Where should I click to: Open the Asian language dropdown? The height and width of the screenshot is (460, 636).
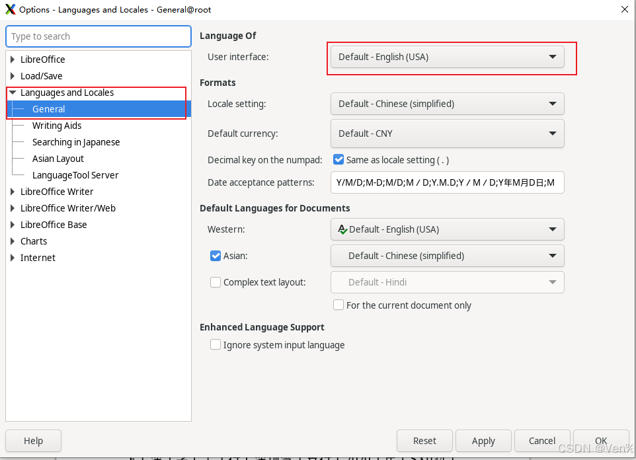coord(447,256)
